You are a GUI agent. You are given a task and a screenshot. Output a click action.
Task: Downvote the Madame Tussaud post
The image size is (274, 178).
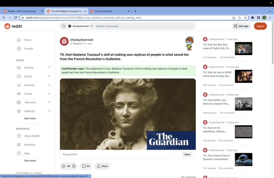(74, 166)
